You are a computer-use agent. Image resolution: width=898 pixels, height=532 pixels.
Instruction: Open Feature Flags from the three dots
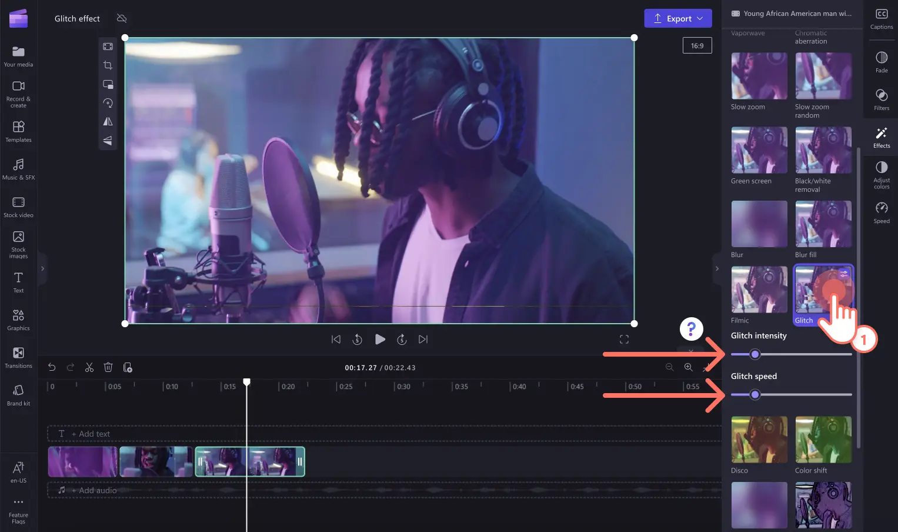[x=18, y=510]
